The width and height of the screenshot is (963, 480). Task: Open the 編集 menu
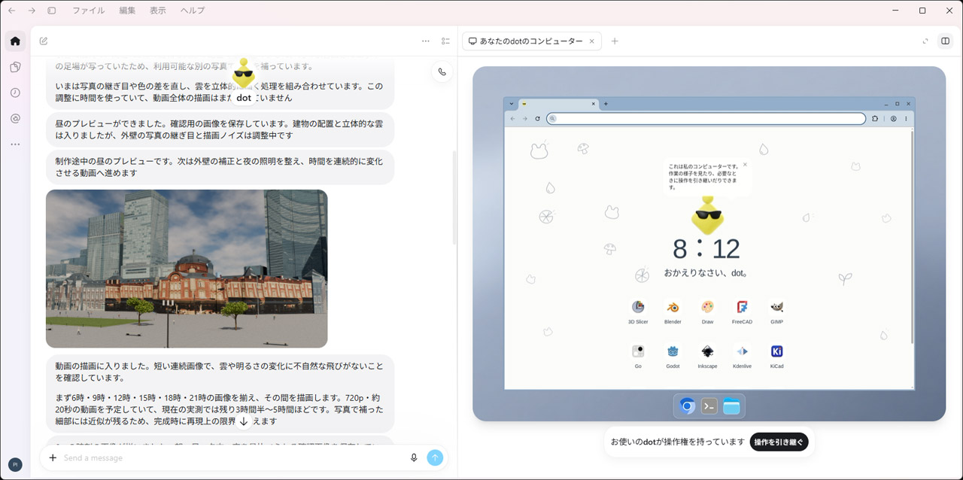click(128, 11)
